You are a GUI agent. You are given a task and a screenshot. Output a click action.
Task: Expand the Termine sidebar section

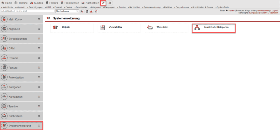[x=39, y=106]
